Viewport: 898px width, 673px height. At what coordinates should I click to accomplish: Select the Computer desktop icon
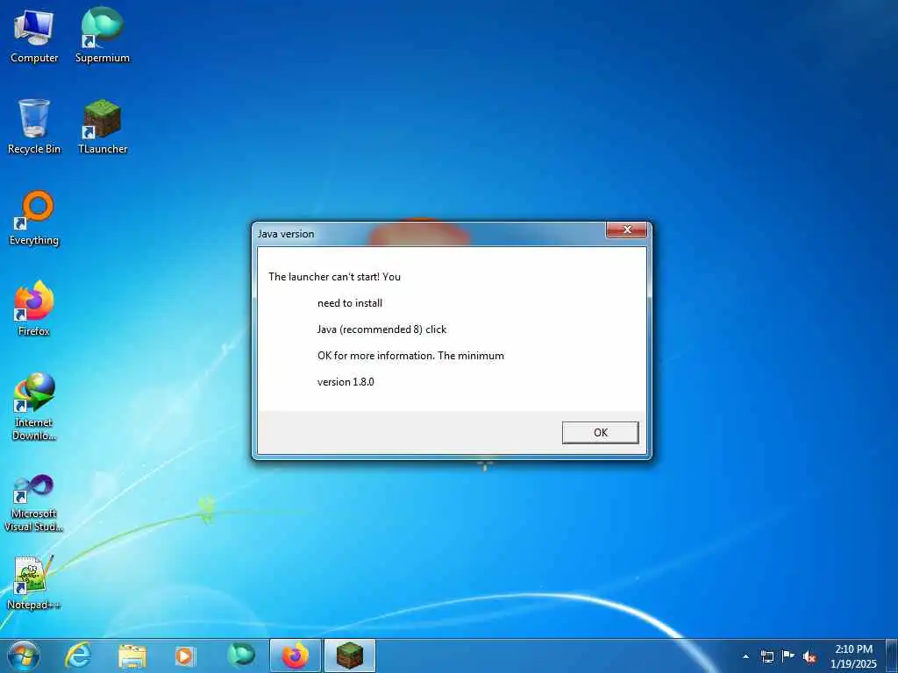tap(34, 36)
